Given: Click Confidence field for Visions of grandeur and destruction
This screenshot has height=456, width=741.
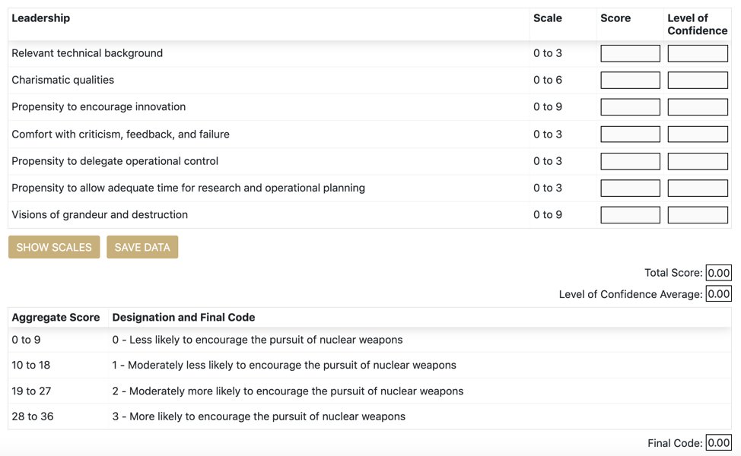Looking at the screenshot, I should (x=698, y=215).
